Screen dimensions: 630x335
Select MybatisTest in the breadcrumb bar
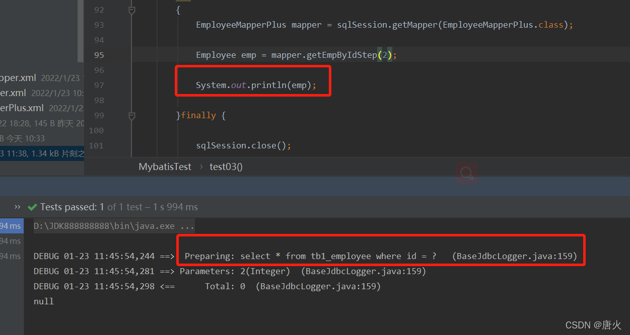[x=165, y=167]
